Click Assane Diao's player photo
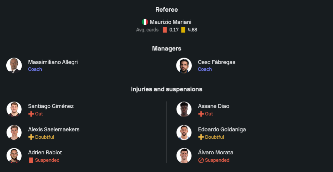333x172 pixels. pyautogui.click(x=184, y=109)
